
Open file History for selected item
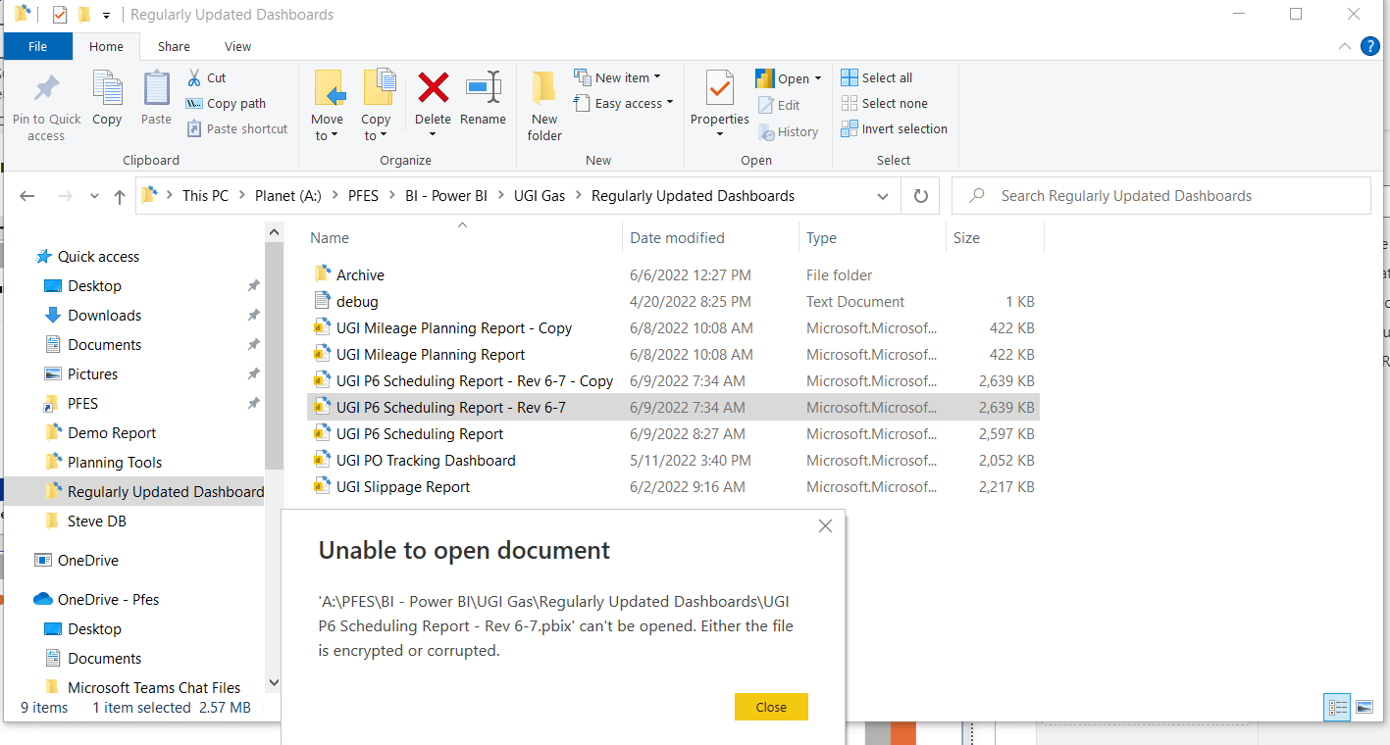tap(789, 131)
